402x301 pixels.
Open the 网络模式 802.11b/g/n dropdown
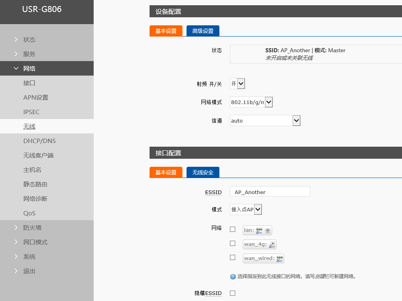pyautogui.click(x=251, y=102)
